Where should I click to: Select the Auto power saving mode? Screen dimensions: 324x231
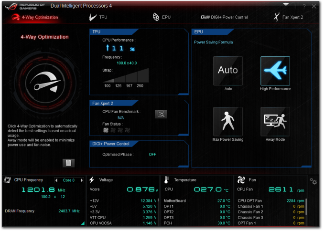[228, 71]
